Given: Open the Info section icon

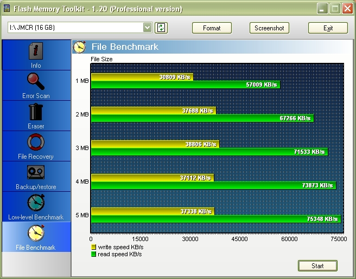Looking at the screenshot, I should click(36, 51).
